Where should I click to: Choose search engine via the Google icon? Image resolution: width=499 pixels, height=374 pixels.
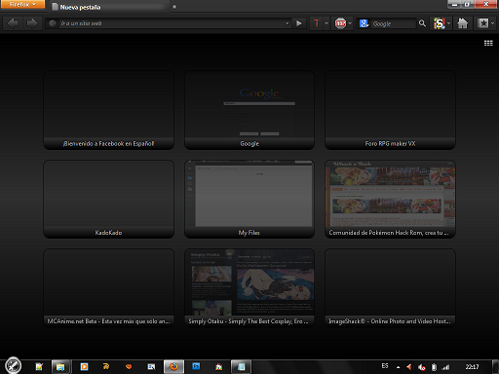(364, 23)
